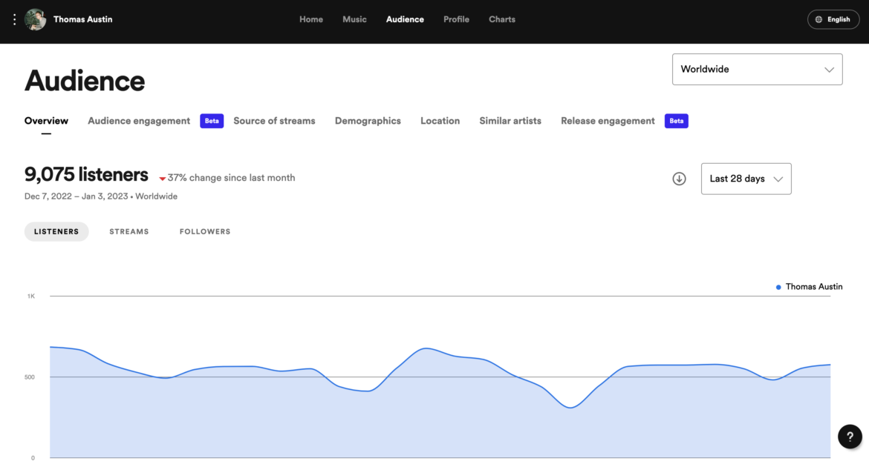869x467 pixels.
Task: Switch to the FOLLOWERS metric pill
Action: click(204, 231)
